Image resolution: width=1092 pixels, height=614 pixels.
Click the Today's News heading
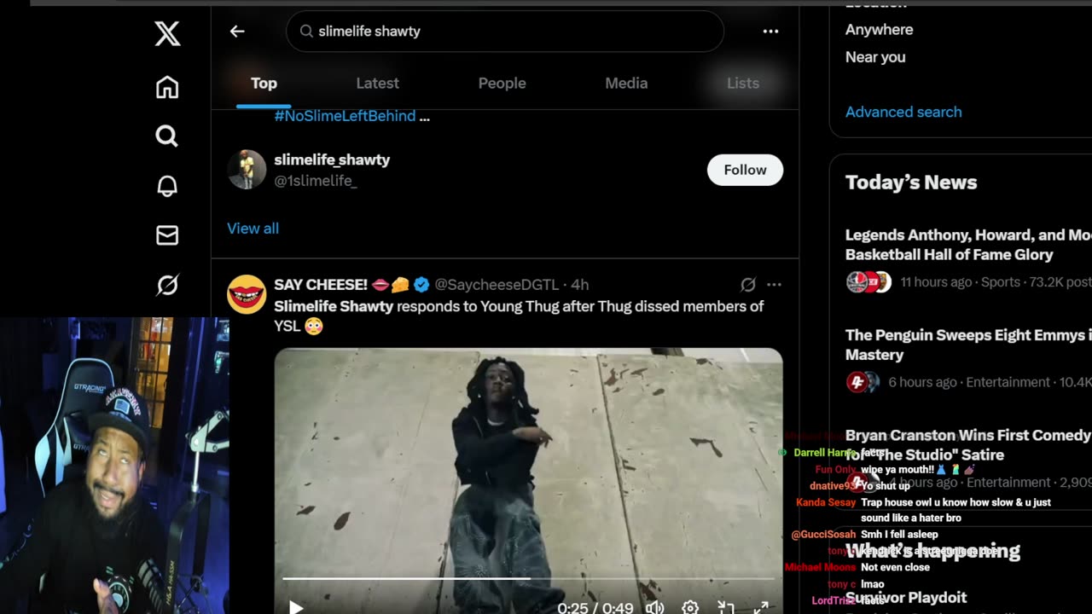911,182
